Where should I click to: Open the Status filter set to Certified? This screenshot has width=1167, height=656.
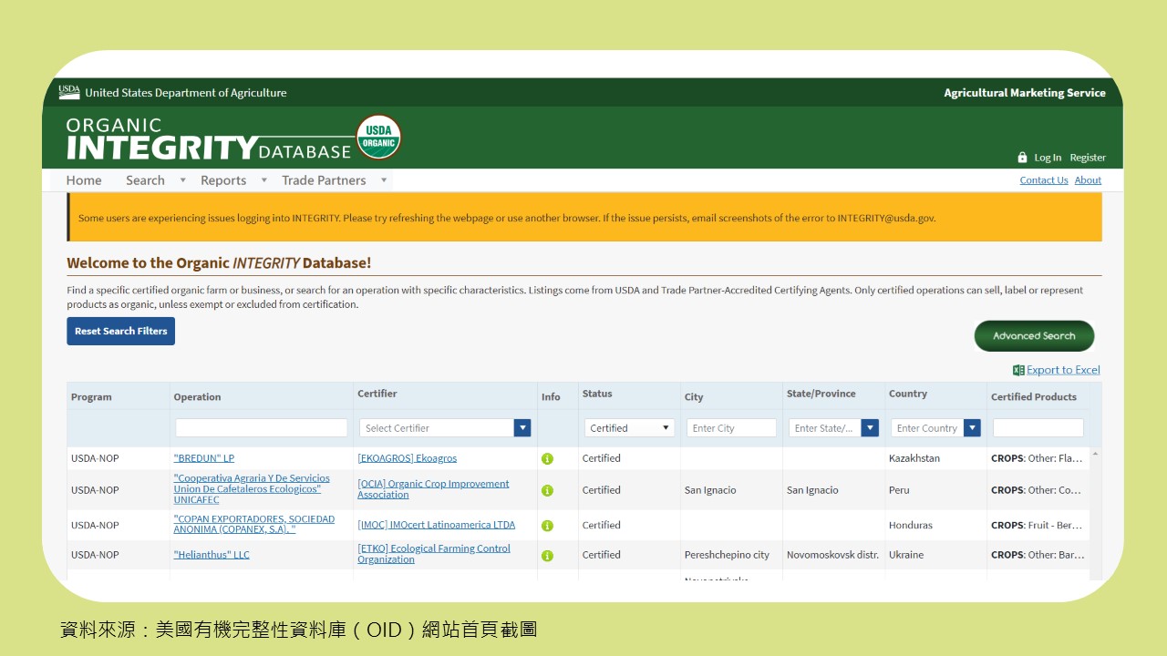[629, 428]
